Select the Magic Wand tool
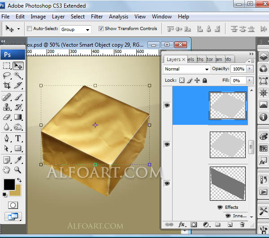The image size is (269, 238). pos(18,75)
